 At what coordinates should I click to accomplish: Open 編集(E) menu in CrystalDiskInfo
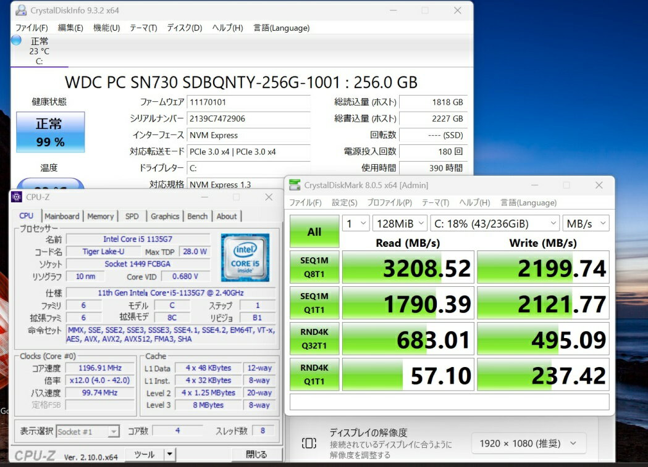tap(70, 28)
